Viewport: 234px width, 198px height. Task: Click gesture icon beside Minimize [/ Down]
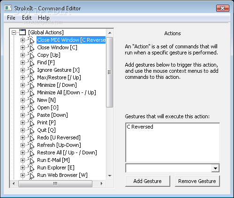click(31, 85)
